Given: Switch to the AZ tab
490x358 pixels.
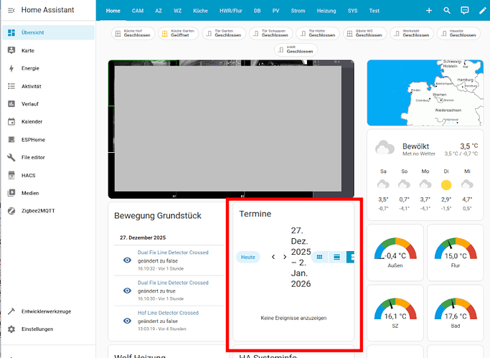Looking at the screenshot, I should 159,11.
